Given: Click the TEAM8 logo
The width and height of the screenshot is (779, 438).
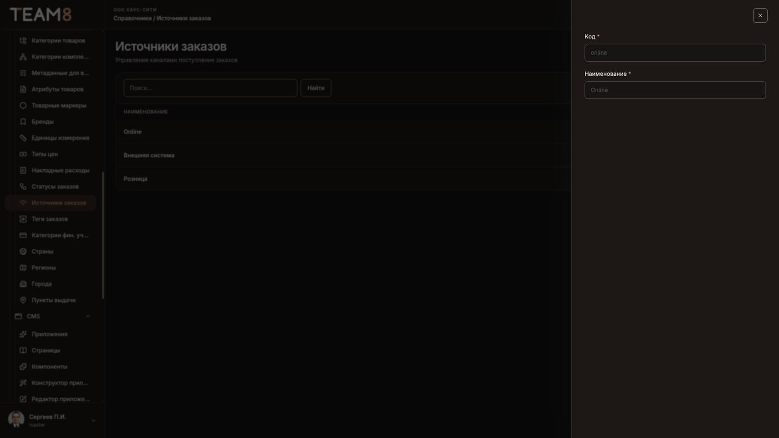Looking at the screenshot, I should point(41,15).
